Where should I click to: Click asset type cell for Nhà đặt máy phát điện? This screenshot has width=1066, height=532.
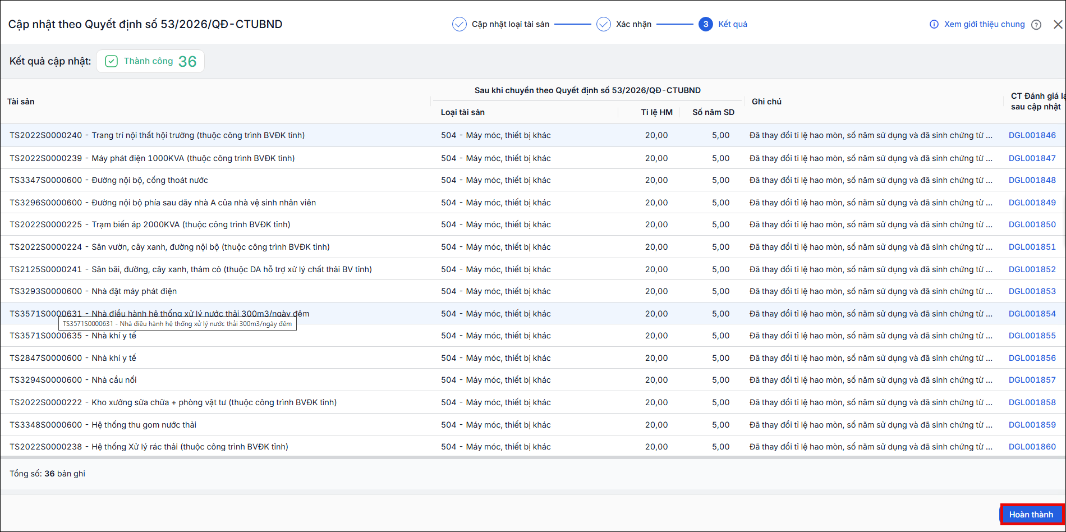pos(496,291)
